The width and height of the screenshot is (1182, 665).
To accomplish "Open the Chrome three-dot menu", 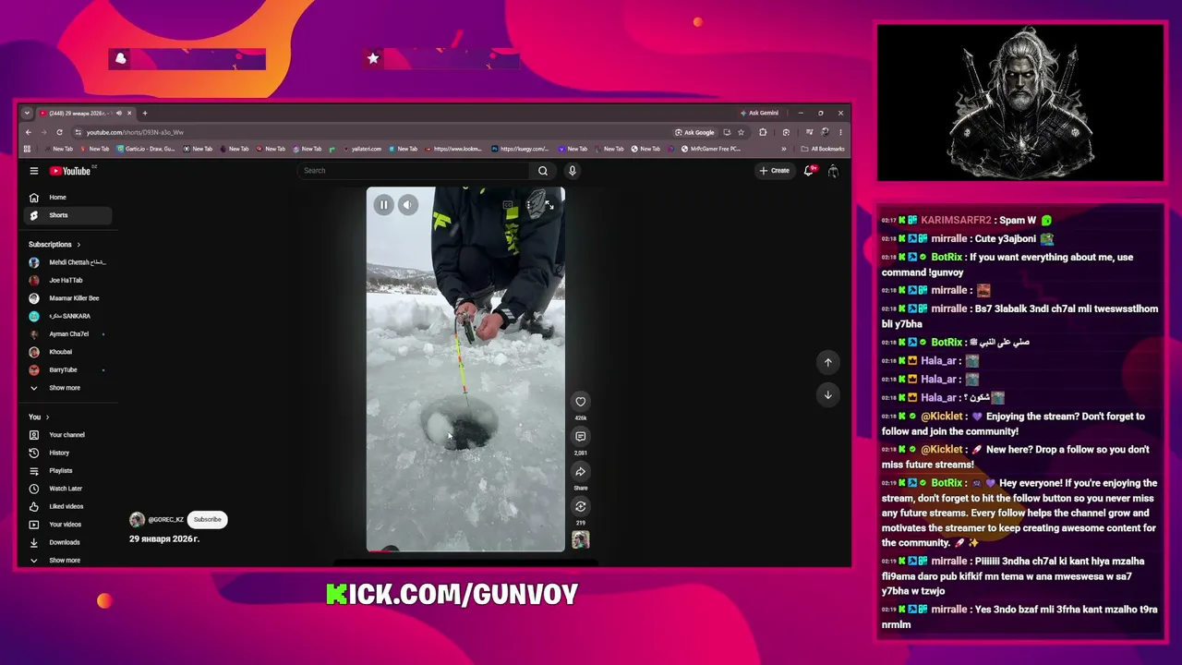I will click(840, 132).
